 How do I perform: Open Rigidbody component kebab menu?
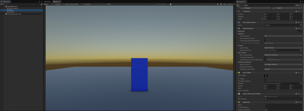tap(301, 102)
